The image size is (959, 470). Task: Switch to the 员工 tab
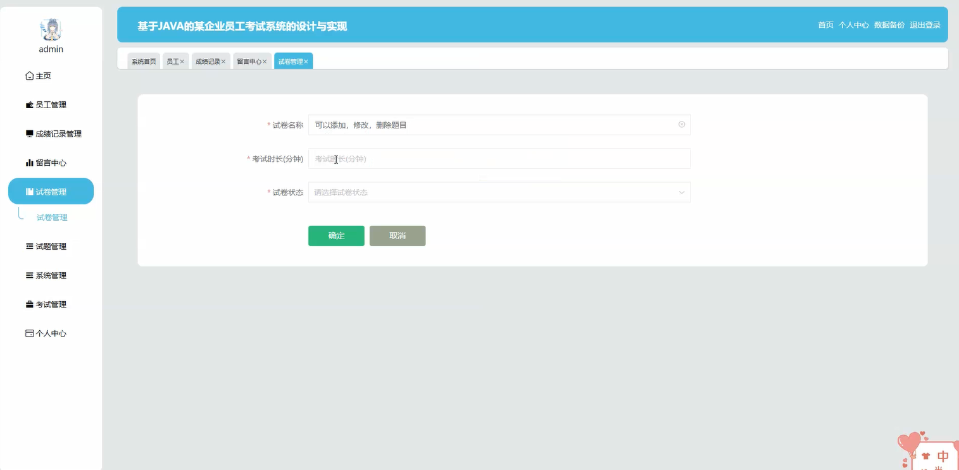pos(172,61)
